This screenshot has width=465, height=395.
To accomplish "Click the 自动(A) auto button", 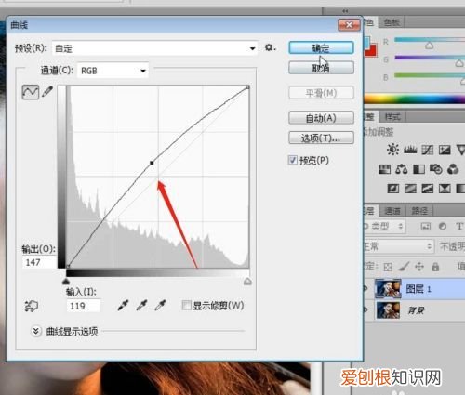I will click(x=321, y=118).
